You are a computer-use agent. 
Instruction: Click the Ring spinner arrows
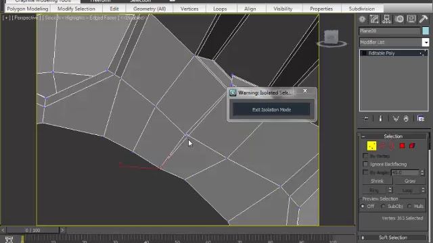pos(390,190)
